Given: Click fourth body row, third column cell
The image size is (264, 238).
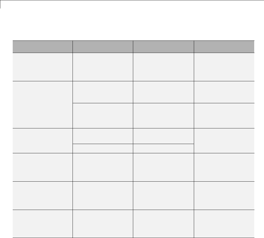Looking at the screenshot, I should [x=163, y=167].
